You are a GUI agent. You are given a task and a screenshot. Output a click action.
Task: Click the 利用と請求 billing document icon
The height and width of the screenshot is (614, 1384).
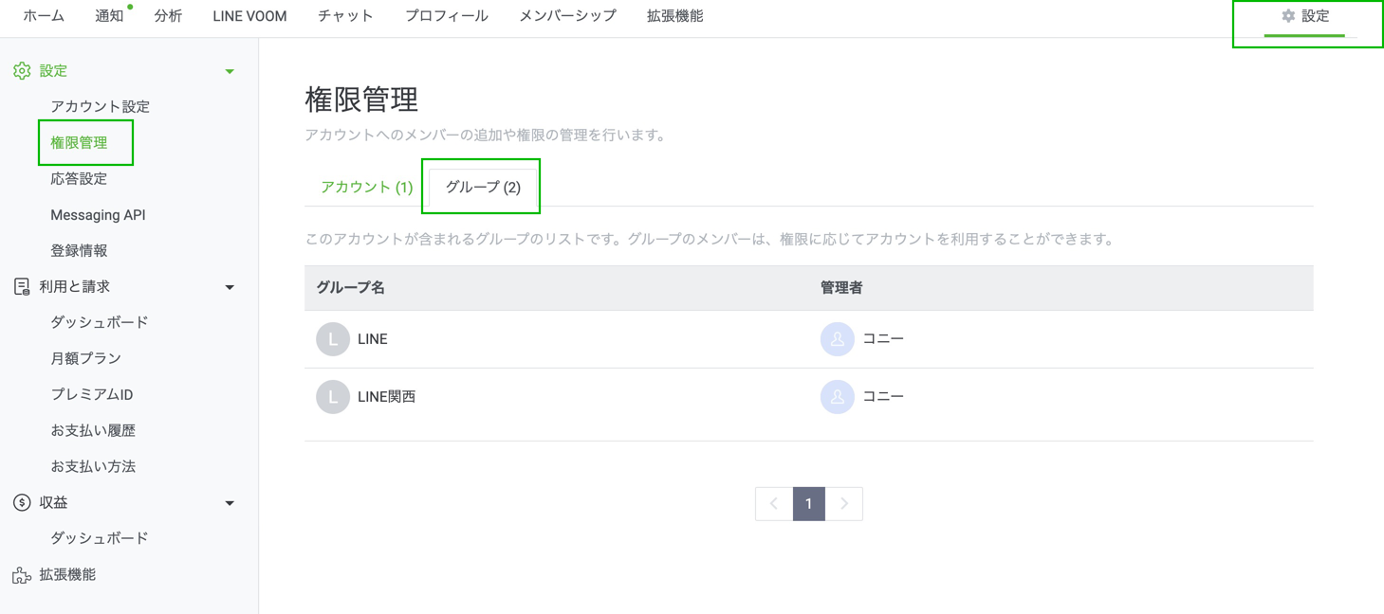(x=22, y=286)
